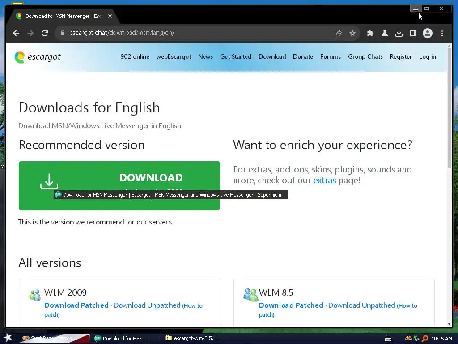
Task: Toggle the browser side panel
Action: (x=413, y=33)
